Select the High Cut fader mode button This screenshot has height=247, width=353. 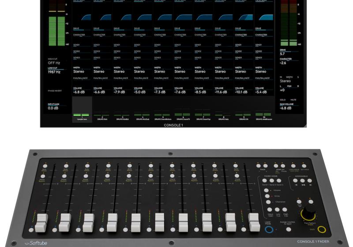coord(285,210)
